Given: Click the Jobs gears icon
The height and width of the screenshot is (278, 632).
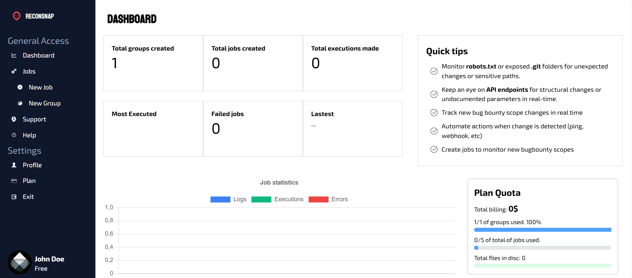Looking at the screenshot, I should 14,71.
